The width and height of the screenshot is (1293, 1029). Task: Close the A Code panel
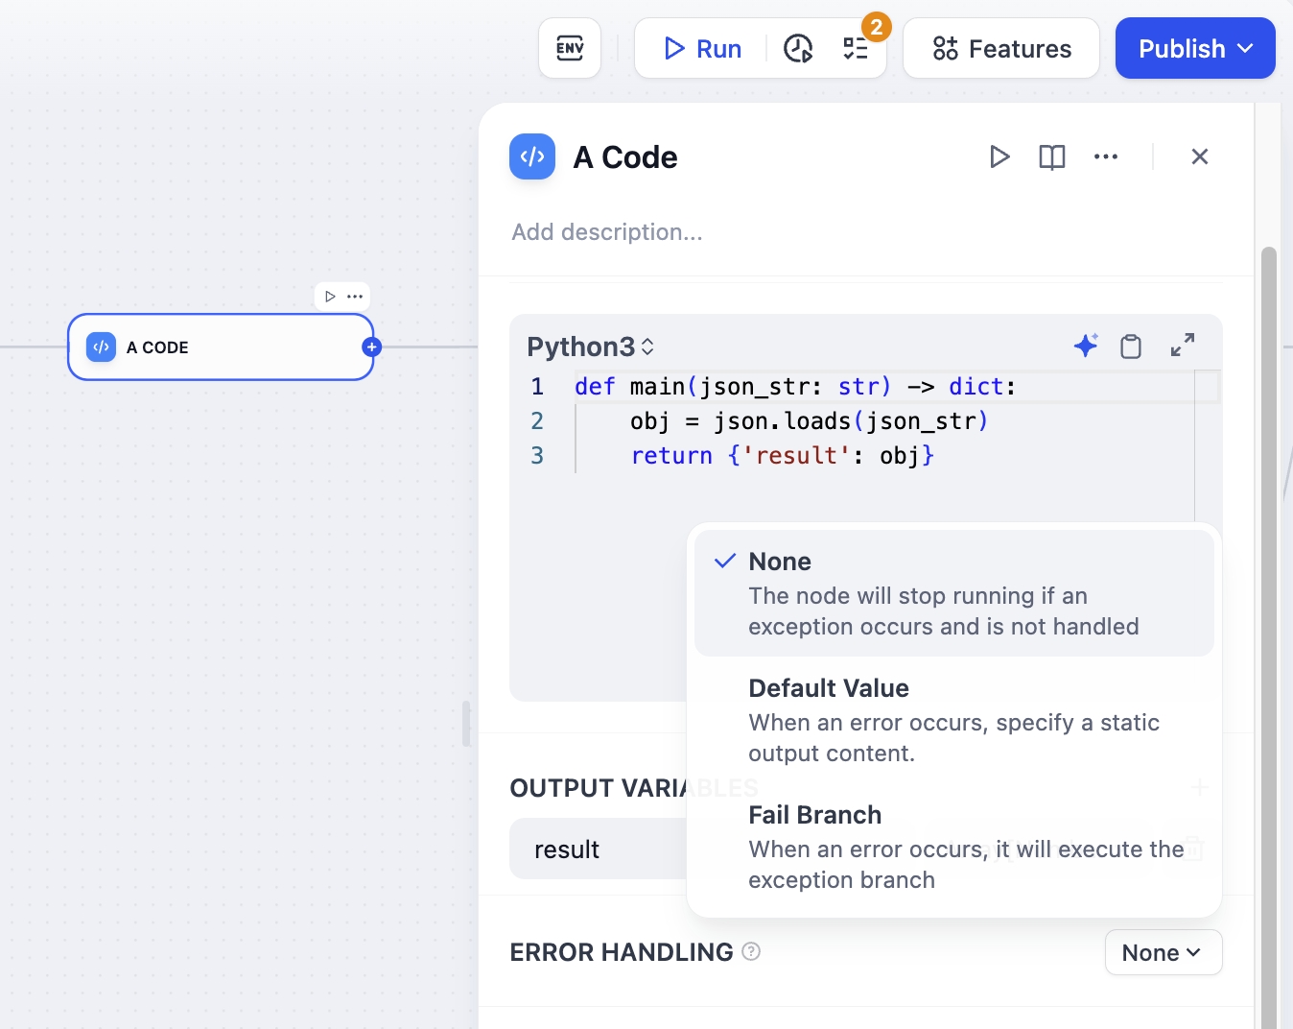pyautogui.click(x=1199, y=156)
